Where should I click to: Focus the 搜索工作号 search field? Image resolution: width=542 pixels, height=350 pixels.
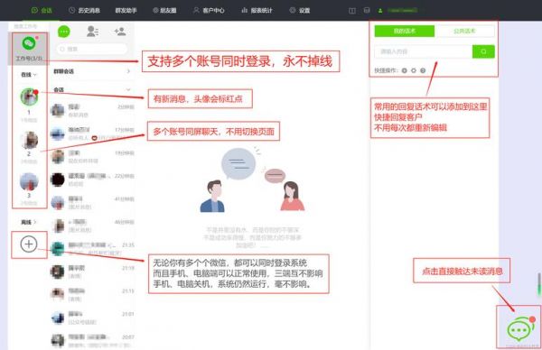tap(25, 26)
